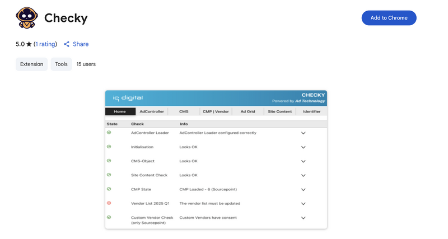Open the Site Content tab
Image resolution: width=448 pixels, height=239 pixels.
click(279, 111)
